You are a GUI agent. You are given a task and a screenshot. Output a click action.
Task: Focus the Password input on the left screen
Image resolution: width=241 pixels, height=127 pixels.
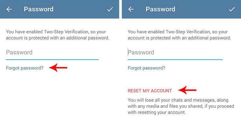(x=52, y=53)
